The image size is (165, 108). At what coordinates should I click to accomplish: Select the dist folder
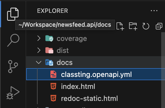(94, 50)
